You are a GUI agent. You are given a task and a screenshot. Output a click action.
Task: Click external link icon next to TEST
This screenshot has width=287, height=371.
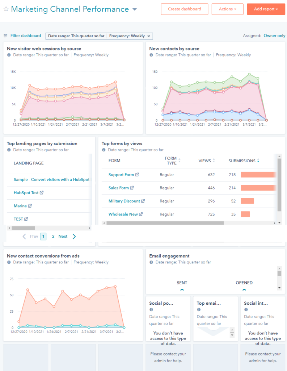click(26, 219)
